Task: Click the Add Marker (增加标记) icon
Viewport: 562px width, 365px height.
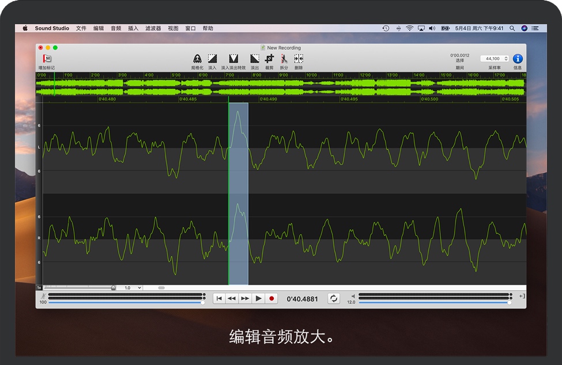Action: point(47,59)
